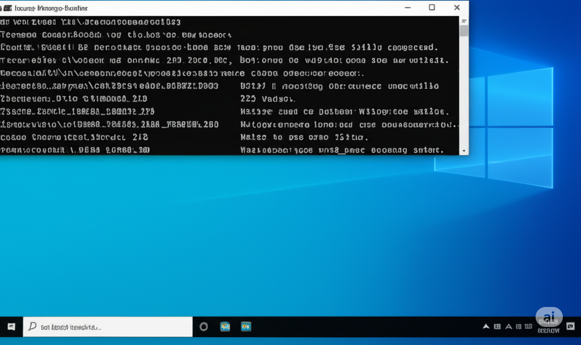Open Cortana circle button on taskbar

[204, 326]
